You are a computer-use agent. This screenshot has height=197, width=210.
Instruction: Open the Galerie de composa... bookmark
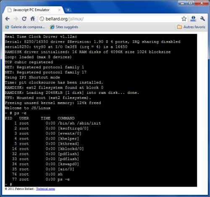point(25,27)
